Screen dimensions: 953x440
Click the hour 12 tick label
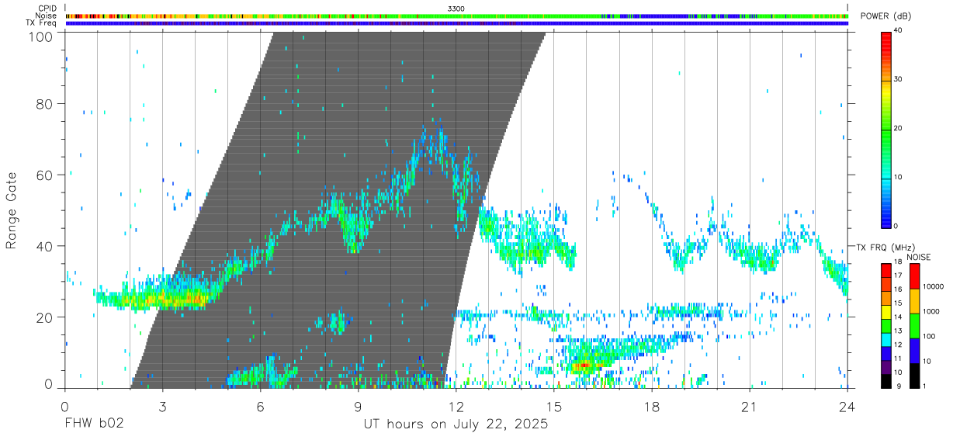456,406
